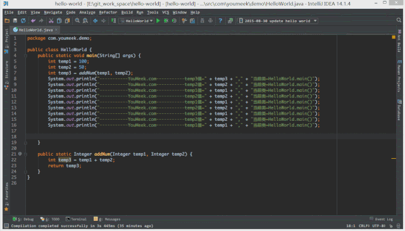Open the '2015-08-30 update hello world' task dropdown
Image resolution: width=405 pixels, height=231 pixels.
pyautogui.click(x=278, y=21)
